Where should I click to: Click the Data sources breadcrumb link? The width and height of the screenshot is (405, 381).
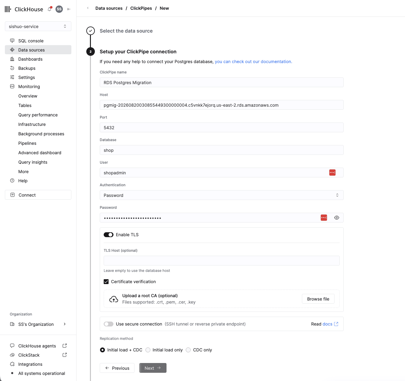[109, 8]
